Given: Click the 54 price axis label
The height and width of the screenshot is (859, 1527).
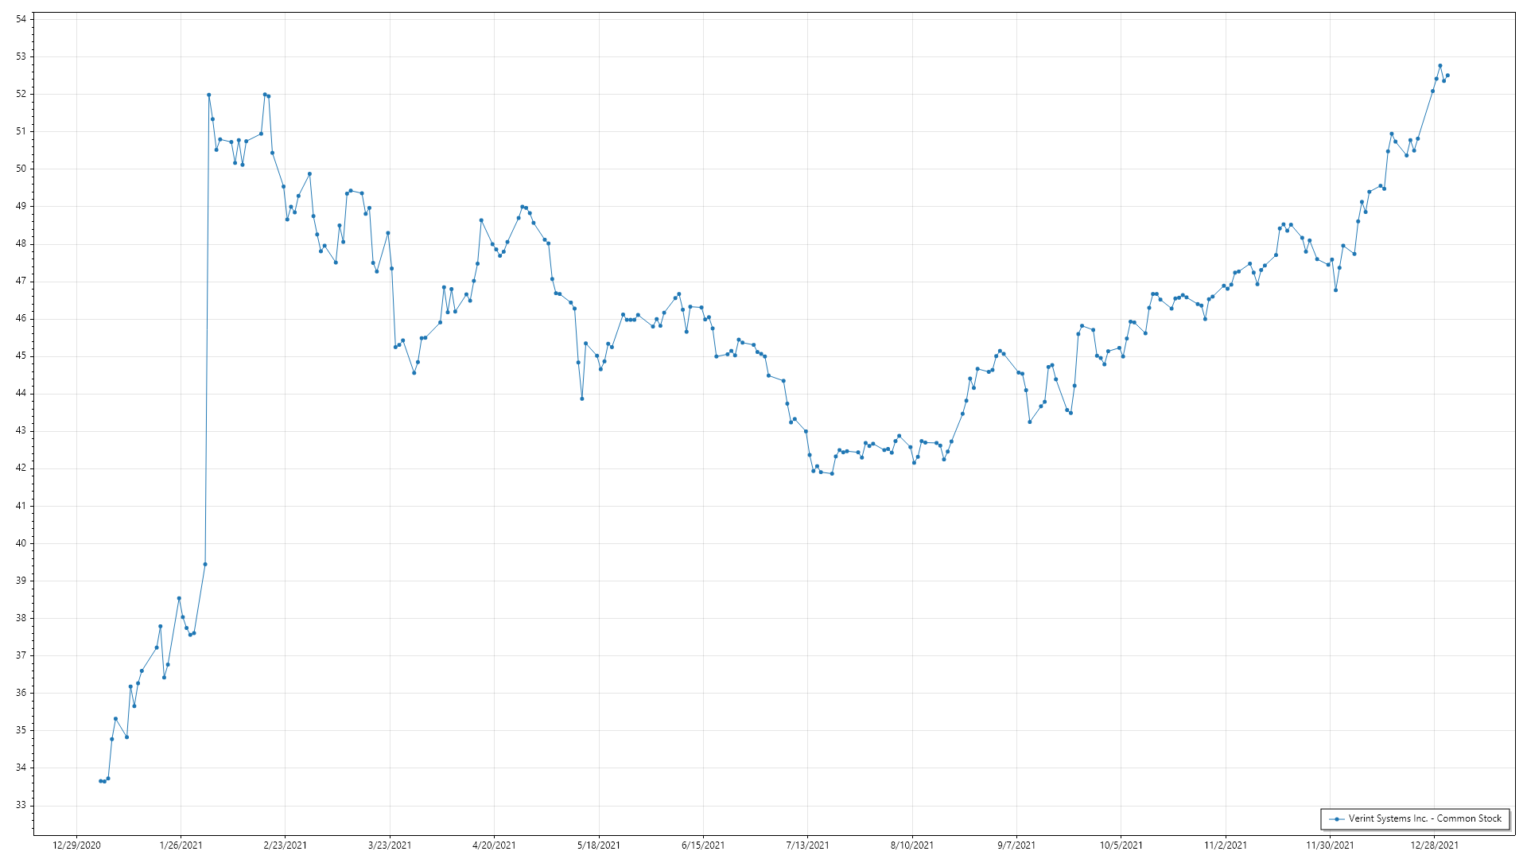Looking at the screenshot, I should [x=21, y=19].
